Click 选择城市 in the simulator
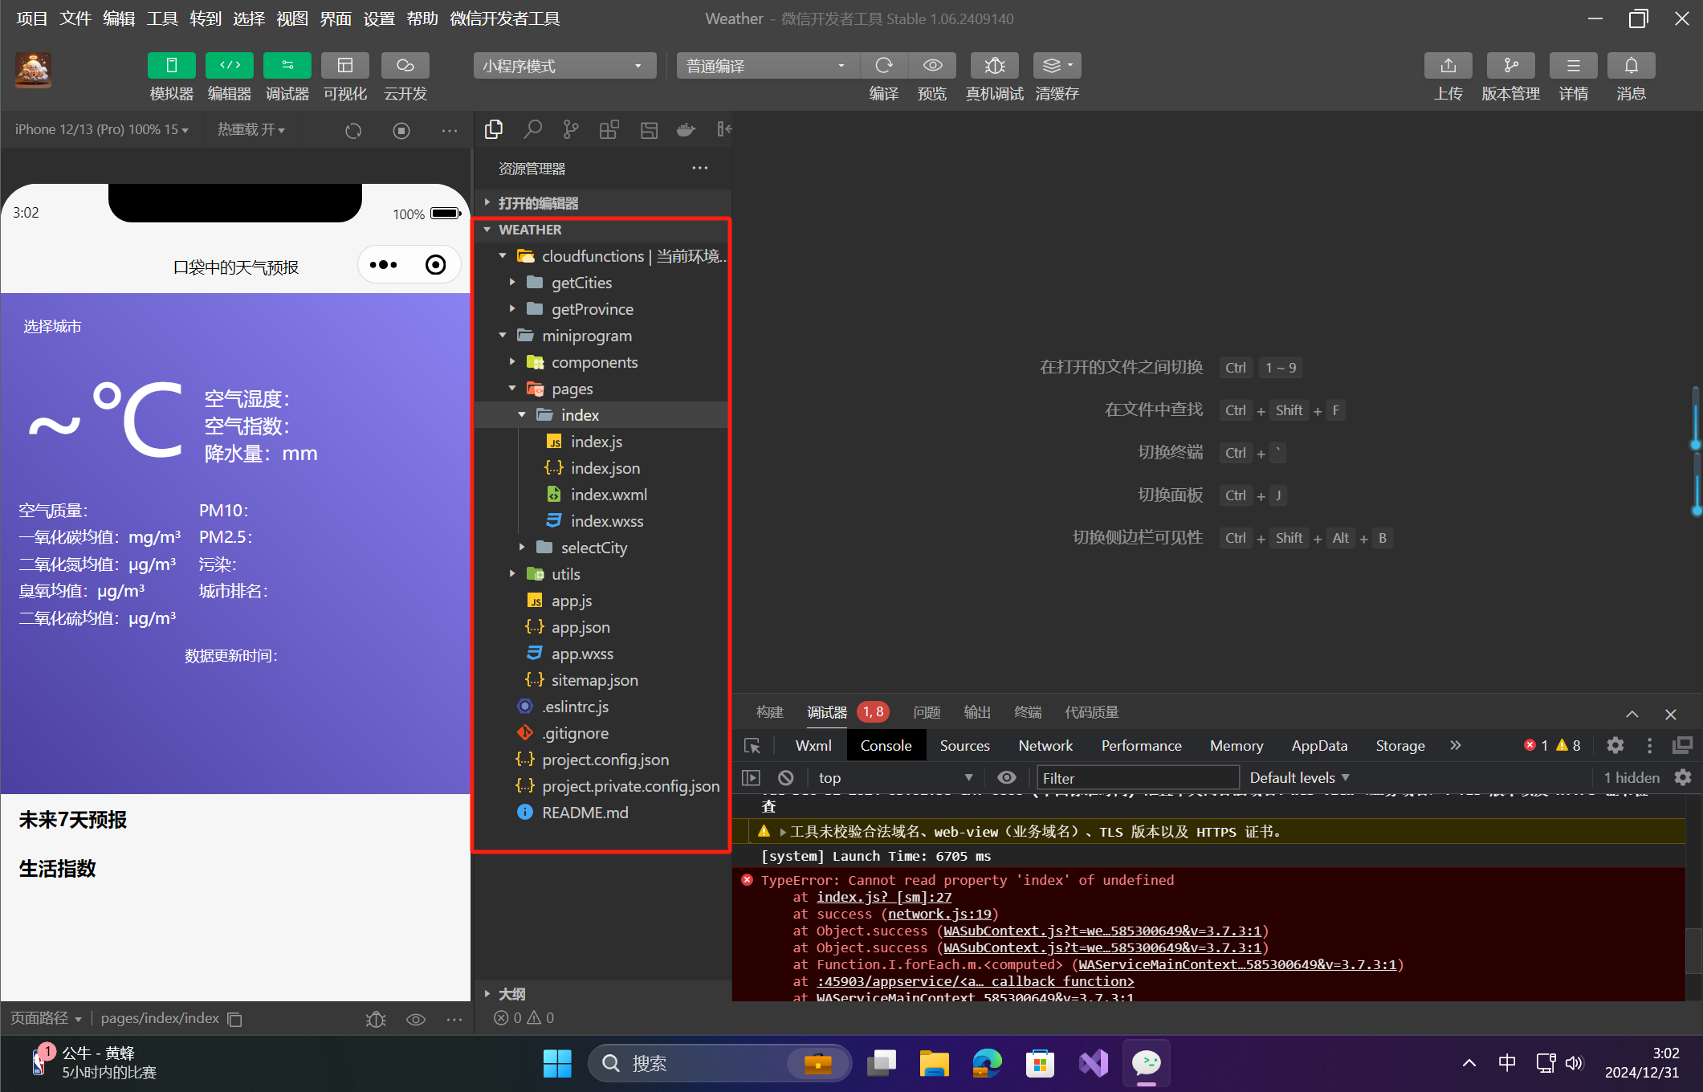The image size is (1703, 1092). [52, 327]
